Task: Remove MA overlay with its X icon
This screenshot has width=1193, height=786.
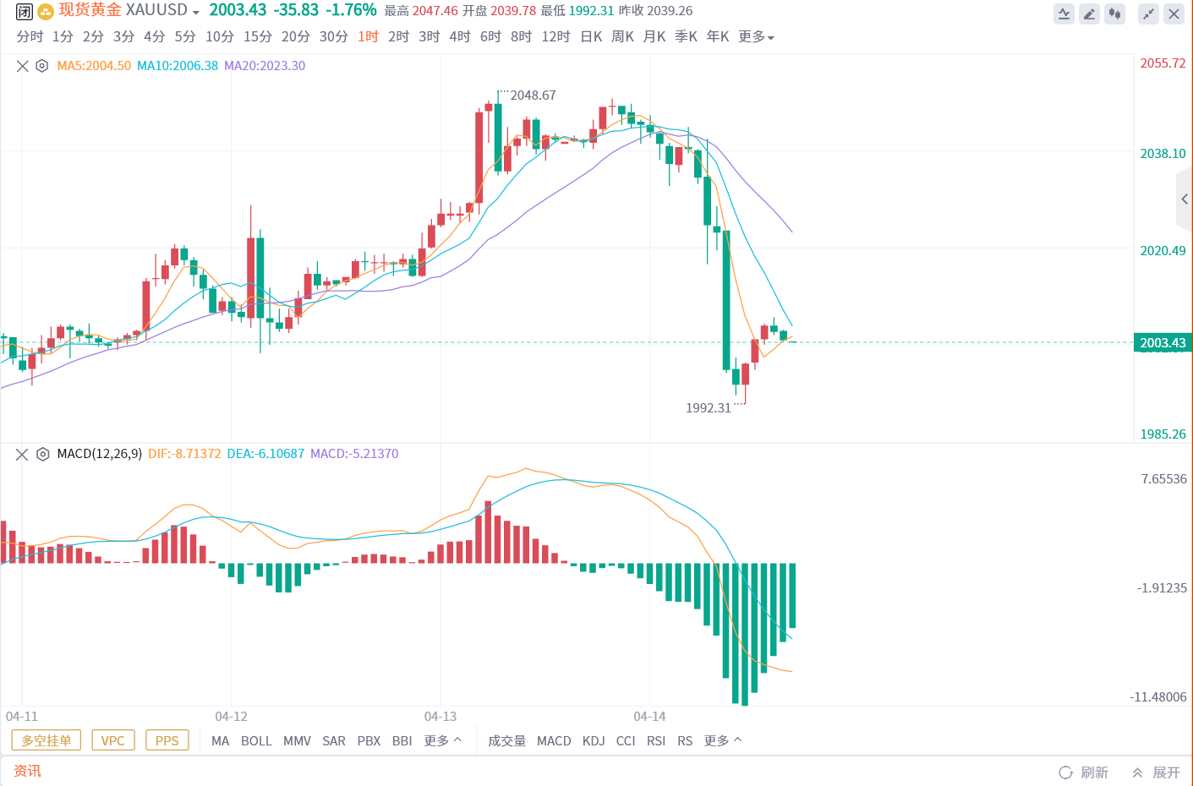Action: coord(23,66)
